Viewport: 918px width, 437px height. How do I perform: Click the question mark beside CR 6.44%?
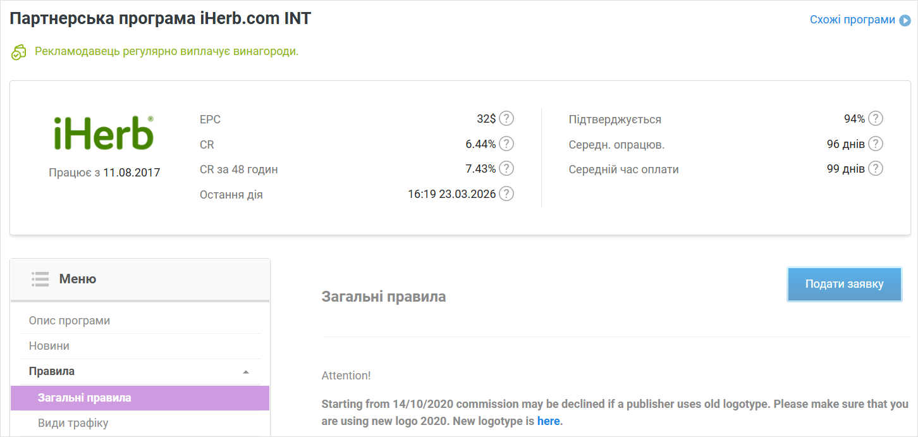pos(506,144)
